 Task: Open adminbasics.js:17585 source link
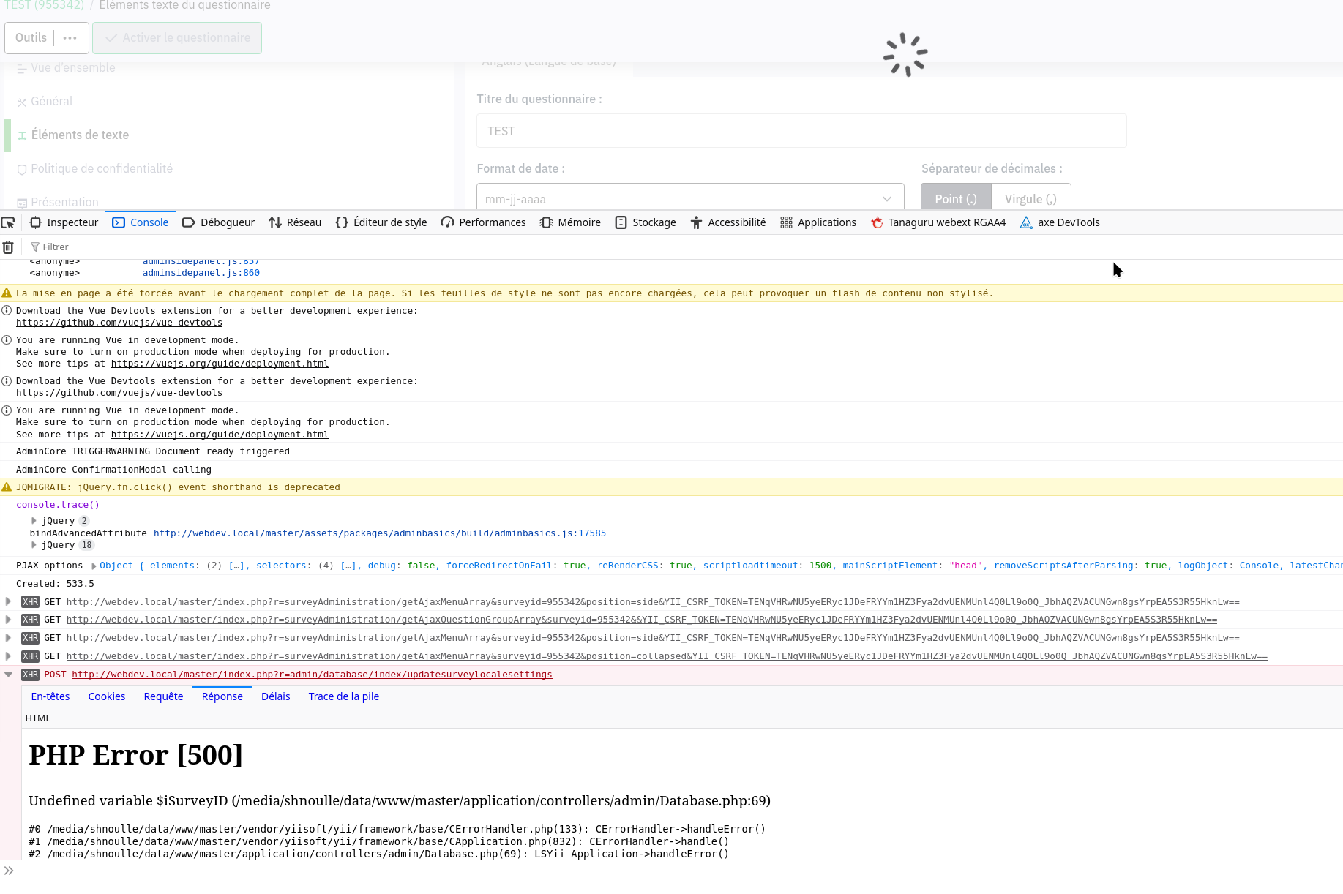pos(380,533)
